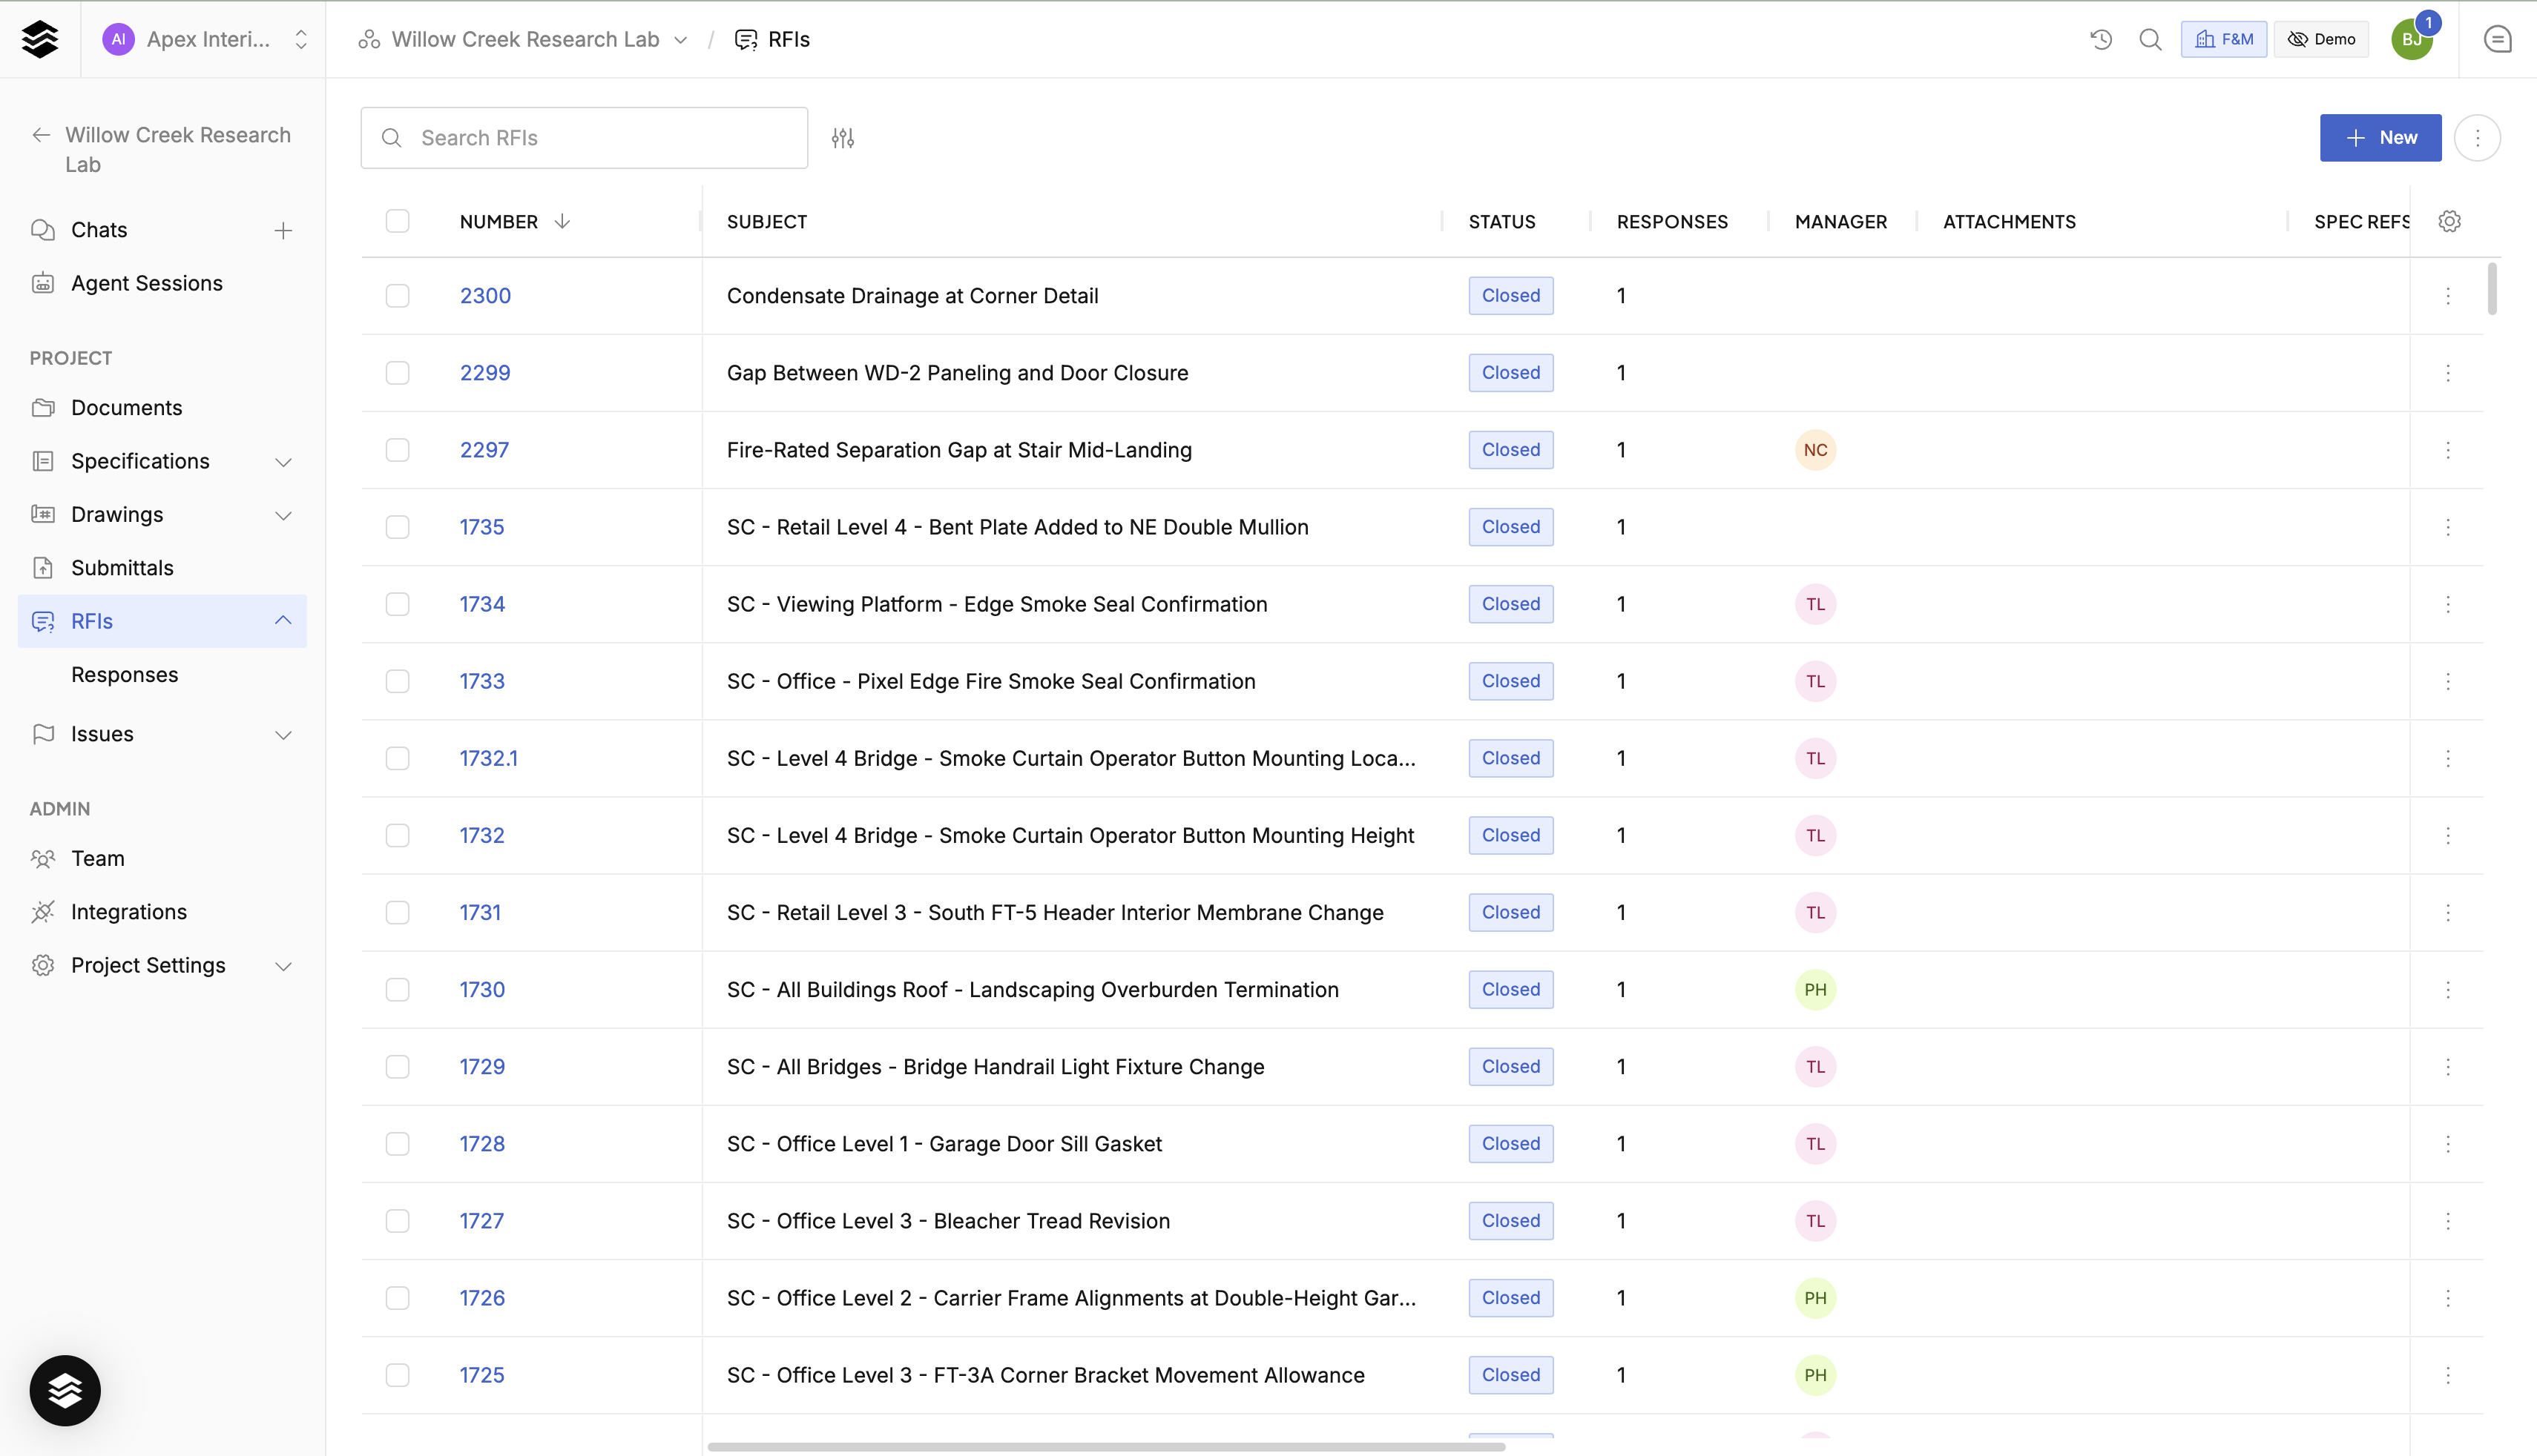Focus the Search RFIs field
The height and width of the screenshot is (1456, 2537).
pos(583,138)
